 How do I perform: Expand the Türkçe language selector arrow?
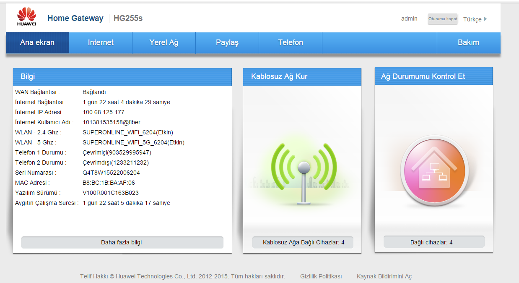tap(485, 19)
